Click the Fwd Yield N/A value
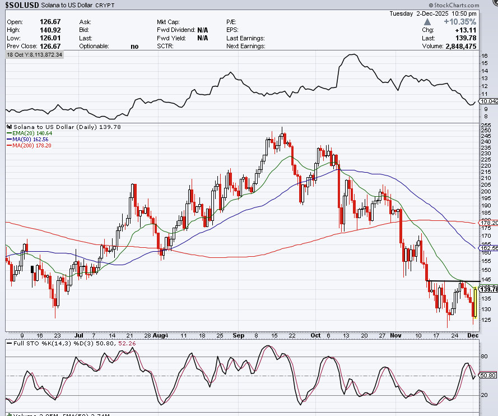This screenshot has height=416, width=498. coord(203,38)
